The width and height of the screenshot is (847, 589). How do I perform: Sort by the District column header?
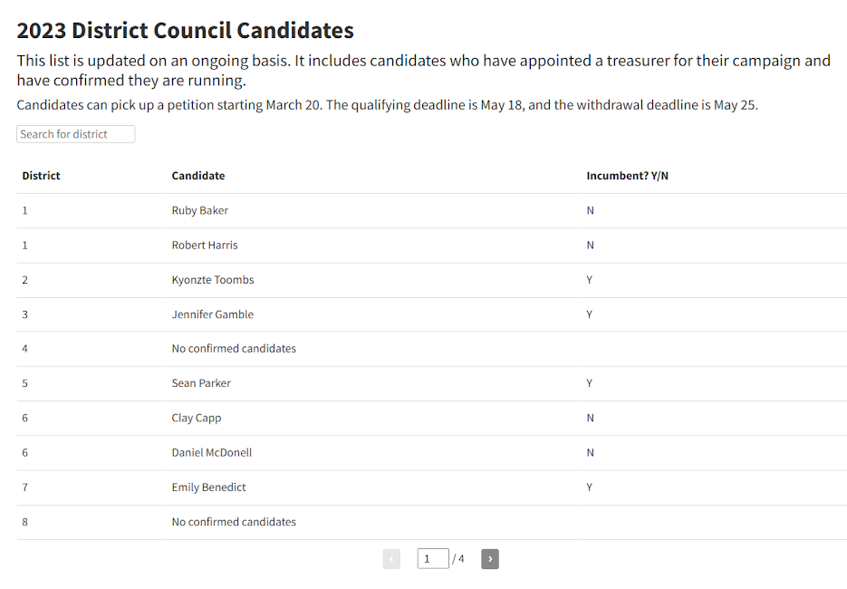tap(41, 176)
